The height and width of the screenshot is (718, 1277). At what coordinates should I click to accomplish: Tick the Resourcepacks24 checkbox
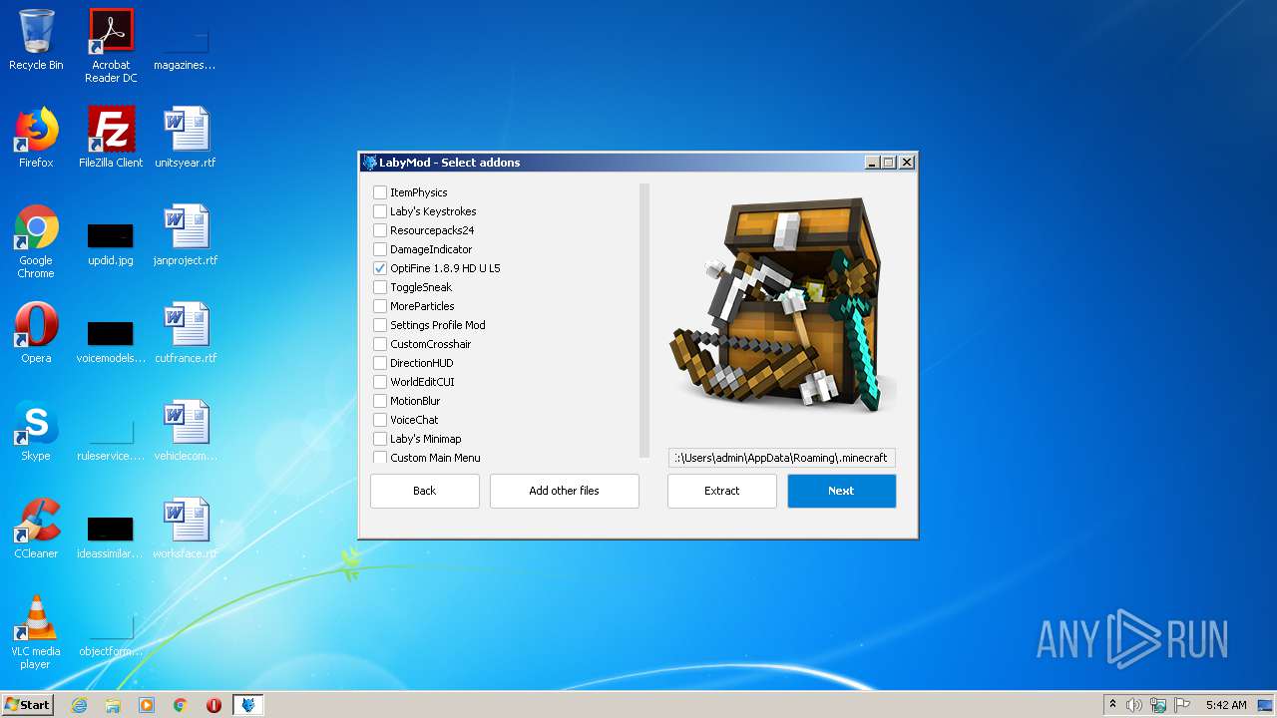380,230
